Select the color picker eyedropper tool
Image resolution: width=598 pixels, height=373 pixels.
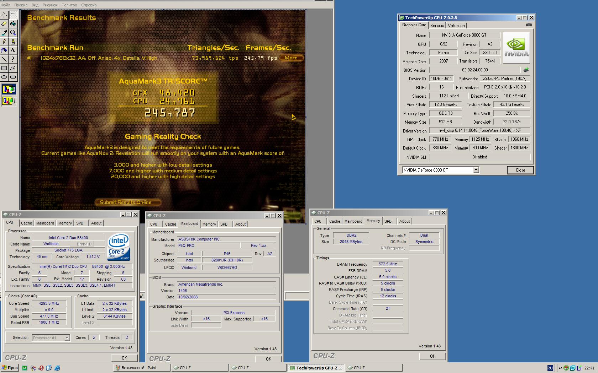4,33
